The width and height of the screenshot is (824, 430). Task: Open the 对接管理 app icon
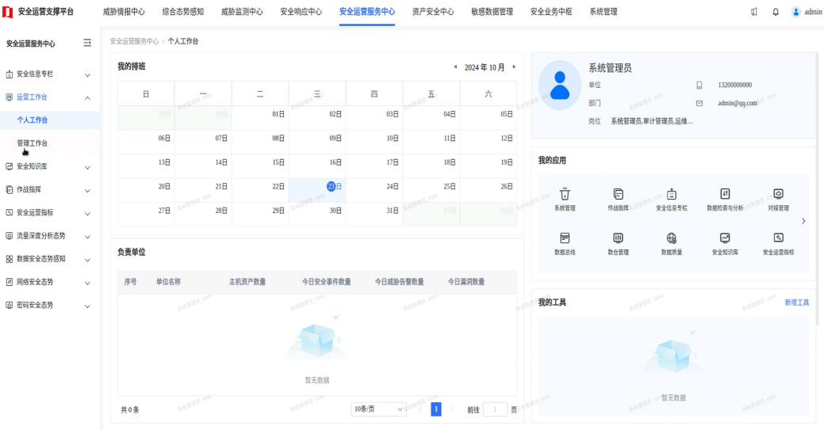[778, 194]
